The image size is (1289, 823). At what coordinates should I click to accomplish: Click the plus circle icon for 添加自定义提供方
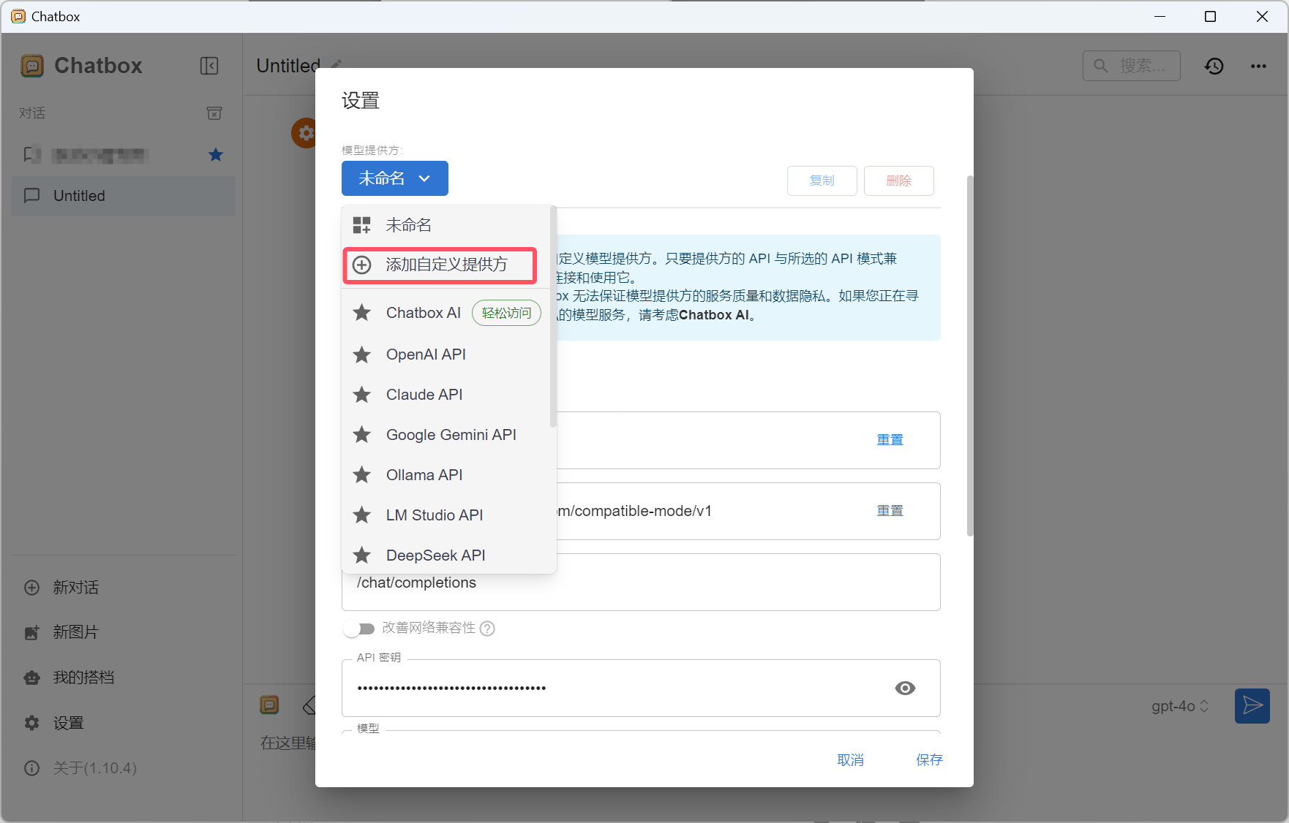[362, 265]
